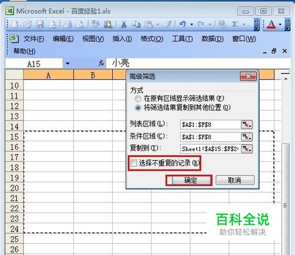Open the 工具(T) Tools menu
295x255 pixels.
pyautogui.click(x=182, y=38)
